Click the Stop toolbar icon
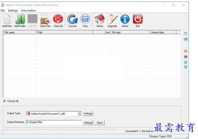Screen dimensions: 198x139 [x=85, y=19]
